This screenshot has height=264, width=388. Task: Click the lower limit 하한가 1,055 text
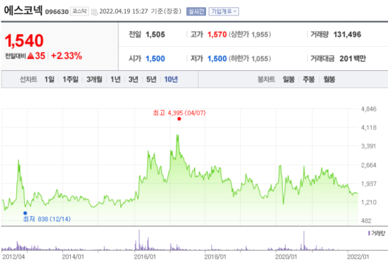(x=250, y=59)
